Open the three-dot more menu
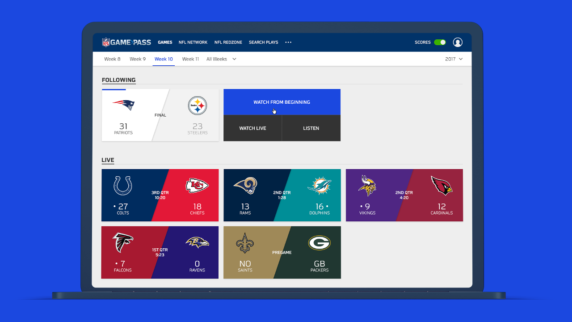 [288, 42]
